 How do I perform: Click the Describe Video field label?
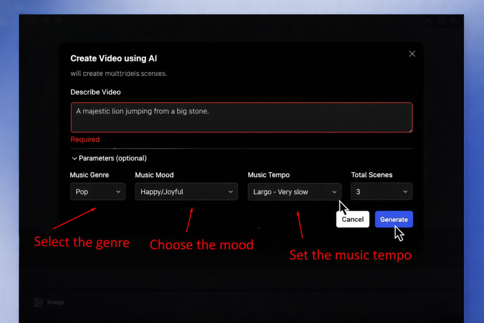[x=95, y=92]
